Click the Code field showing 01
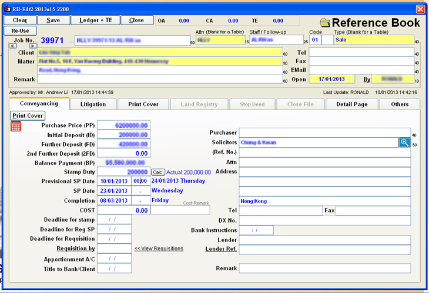 pyautogui.click(x=315, y=40)
